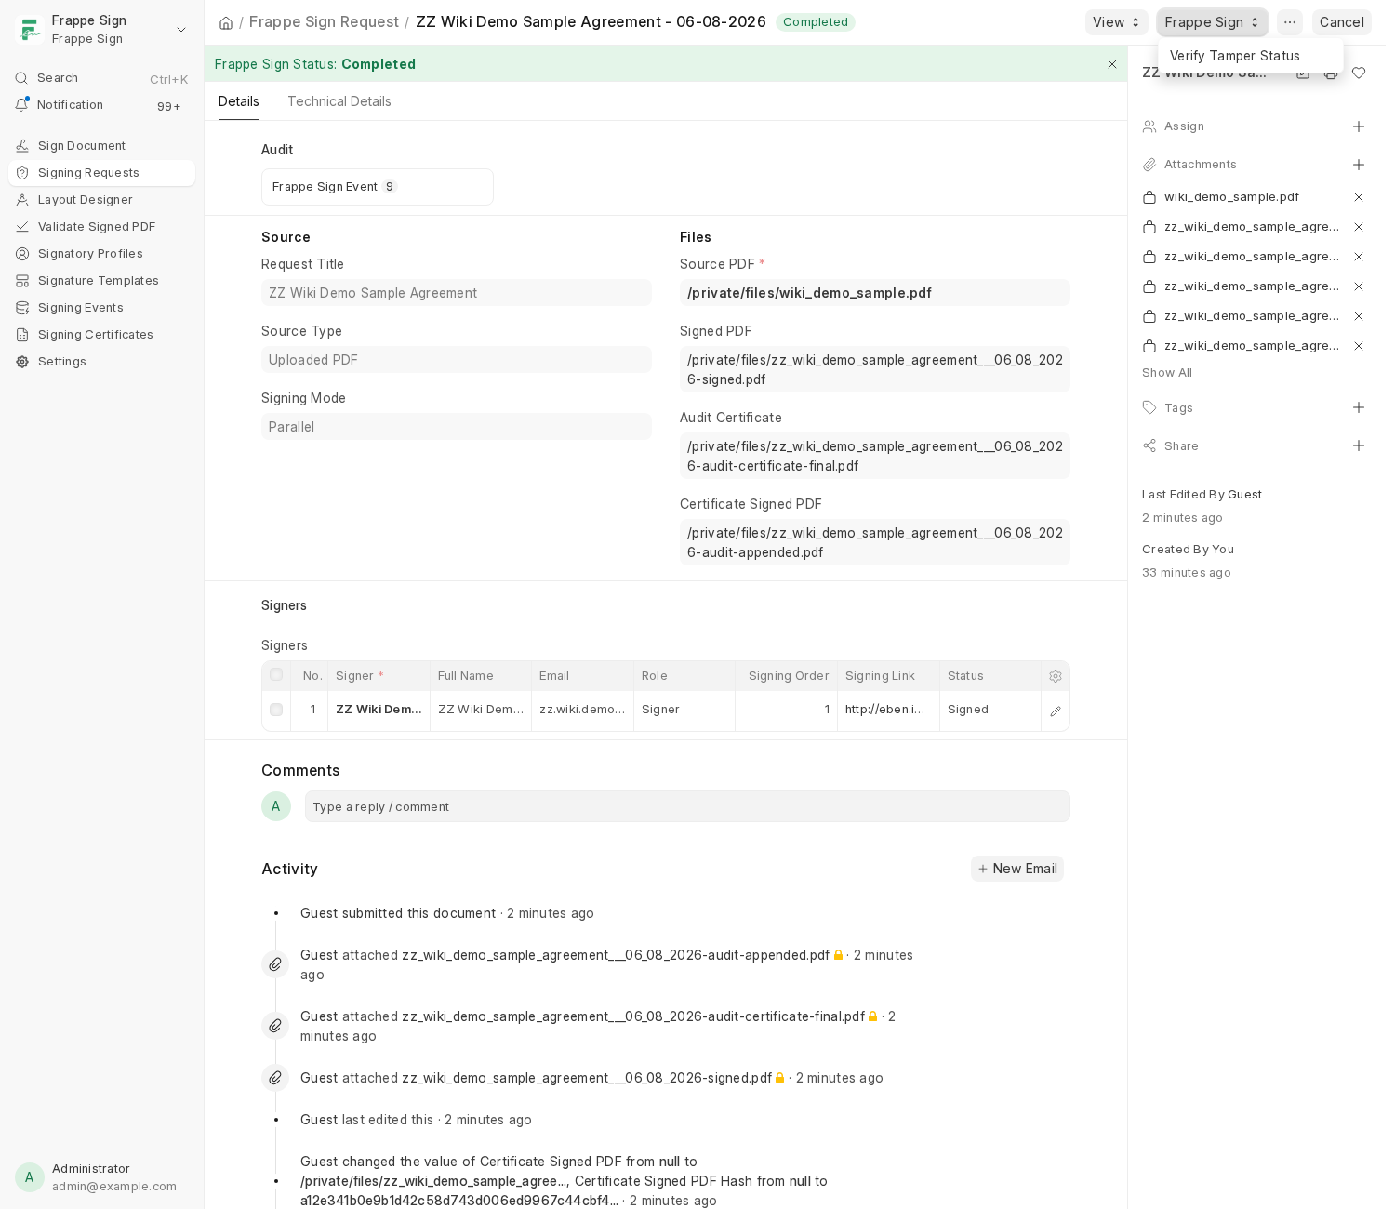Open Signing Certificates list
Screen dimensions: 1395x1209
tap(101, 335)
